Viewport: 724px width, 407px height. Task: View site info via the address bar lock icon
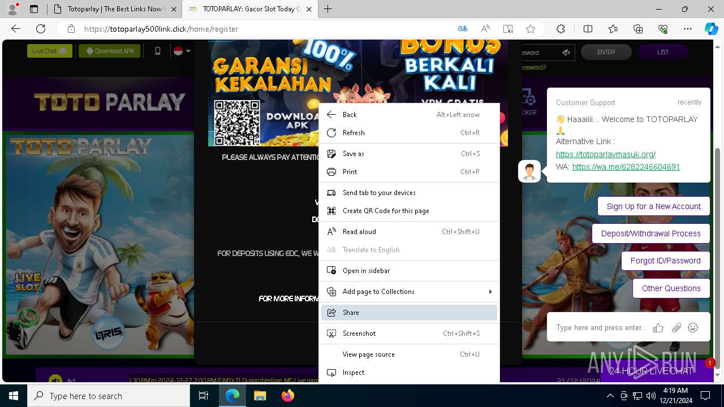point(71,29)
